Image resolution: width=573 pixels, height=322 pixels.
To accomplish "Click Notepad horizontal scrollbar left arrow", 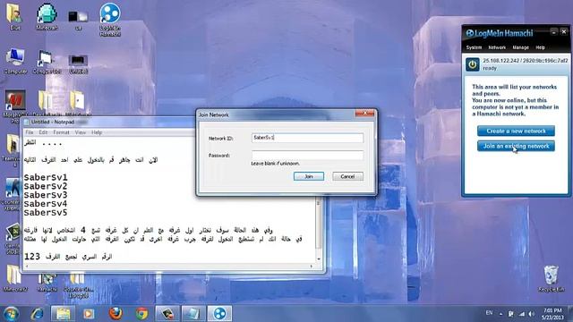I will click(x=28, y=267).
